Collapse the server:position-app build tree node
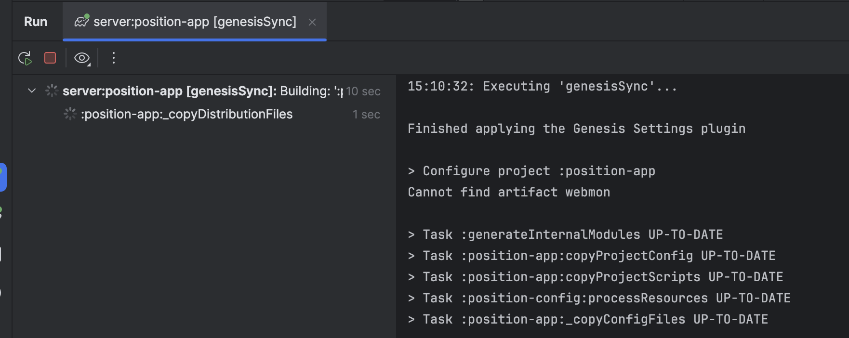849x338 pixels. (x=32, y=91)
